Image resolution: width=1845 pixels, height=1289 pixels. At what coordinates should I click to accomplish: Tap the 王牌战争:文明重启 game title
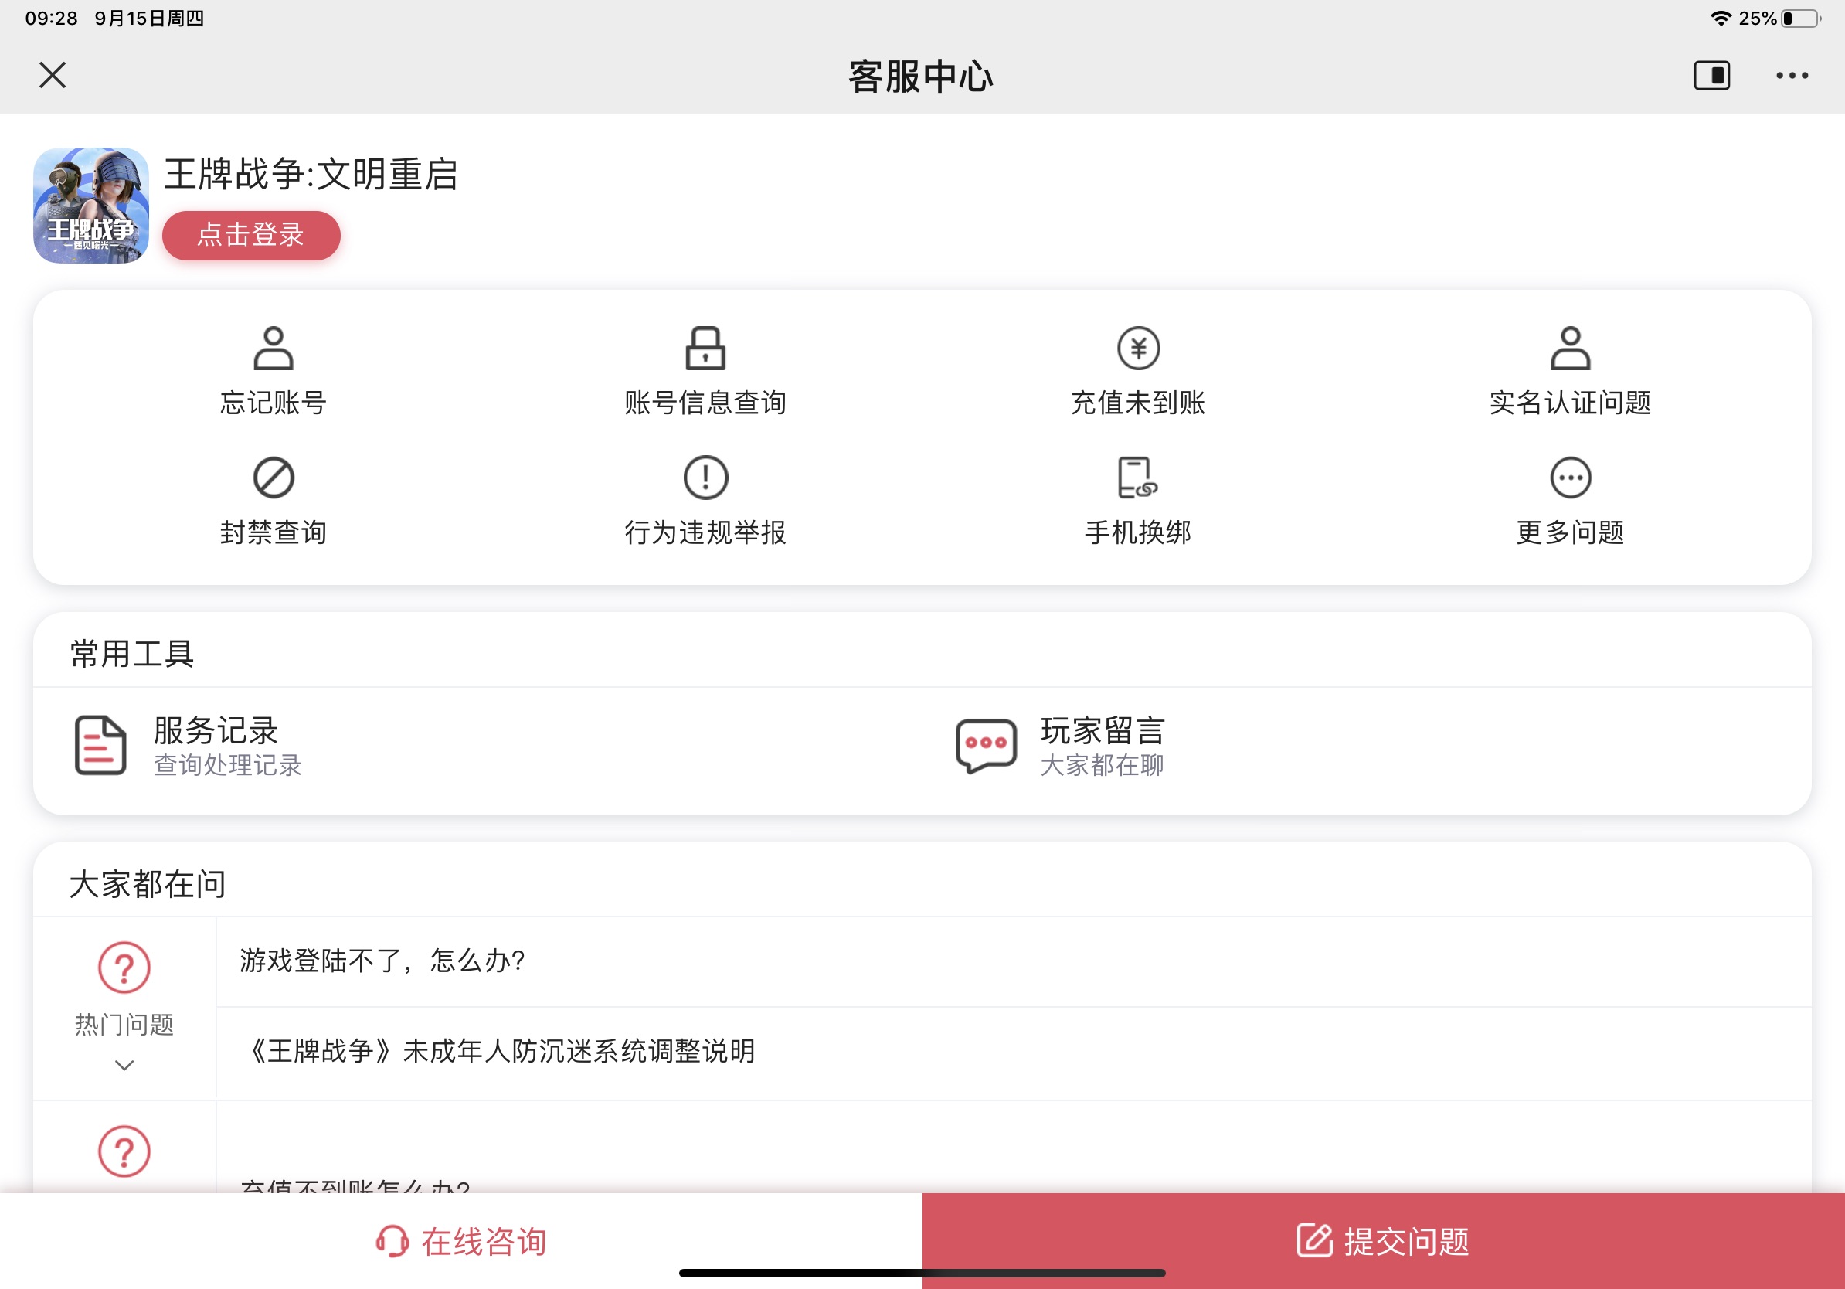point(311,175)
